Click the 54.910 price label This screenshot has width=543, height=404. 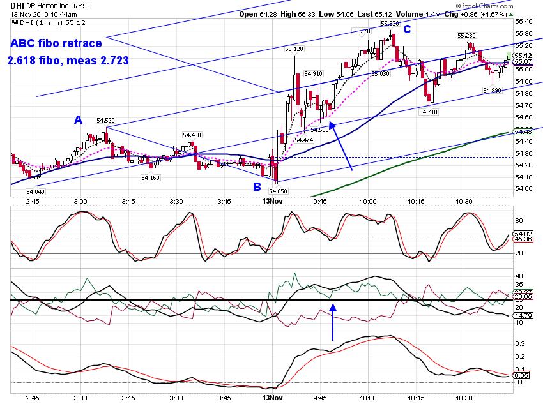(x=313, y=73)
